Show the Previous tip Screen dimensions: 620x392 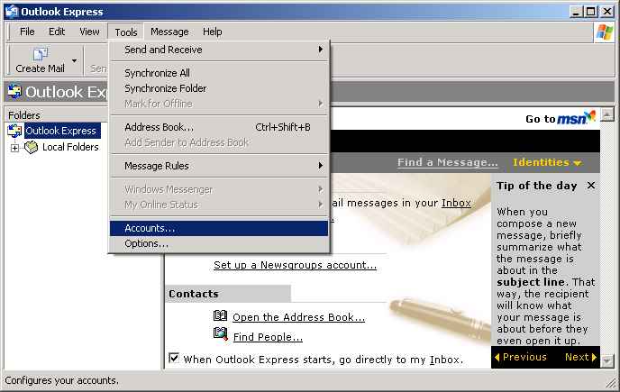(x=521, y=357)
